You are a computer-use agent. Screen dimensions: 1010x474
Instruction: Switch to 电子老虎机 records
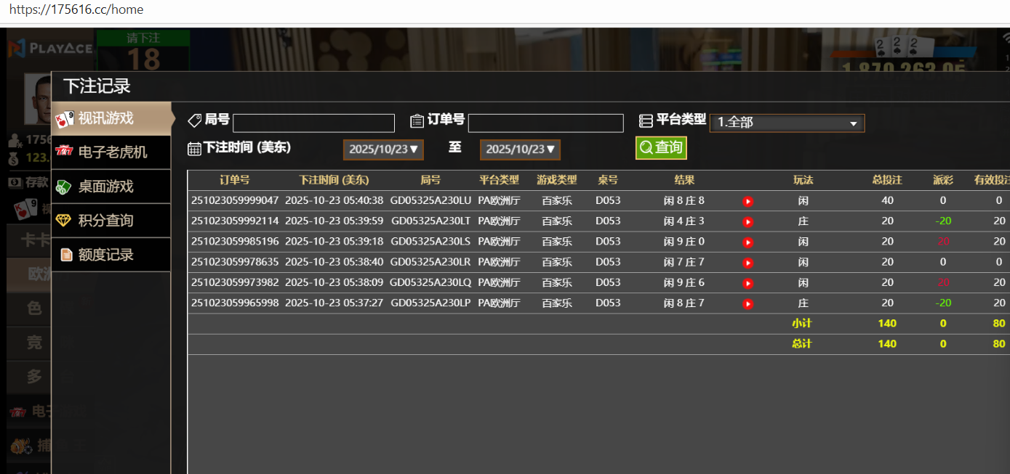point(111,152)
